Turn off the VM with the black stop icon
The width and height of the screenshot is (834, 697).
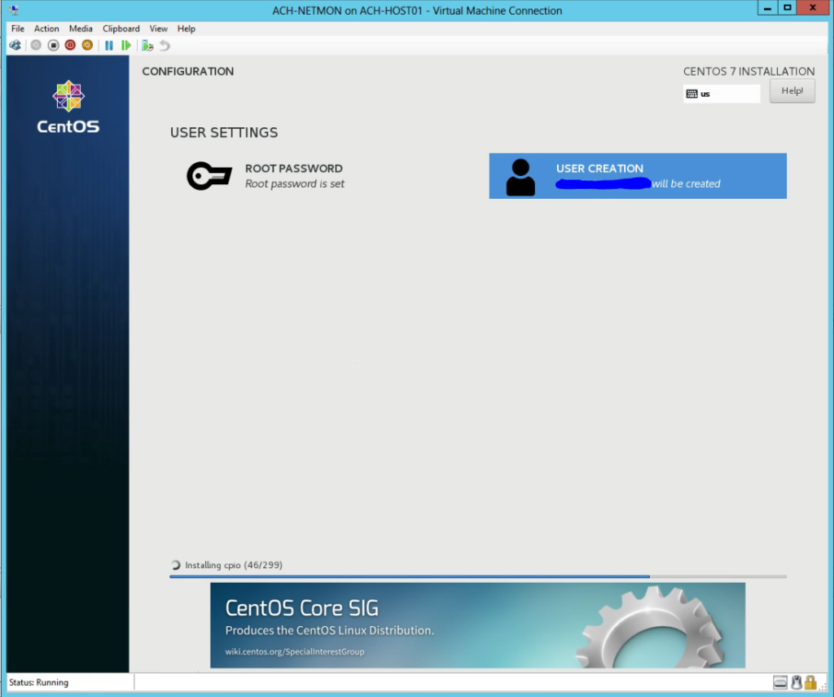click(53, 46)
